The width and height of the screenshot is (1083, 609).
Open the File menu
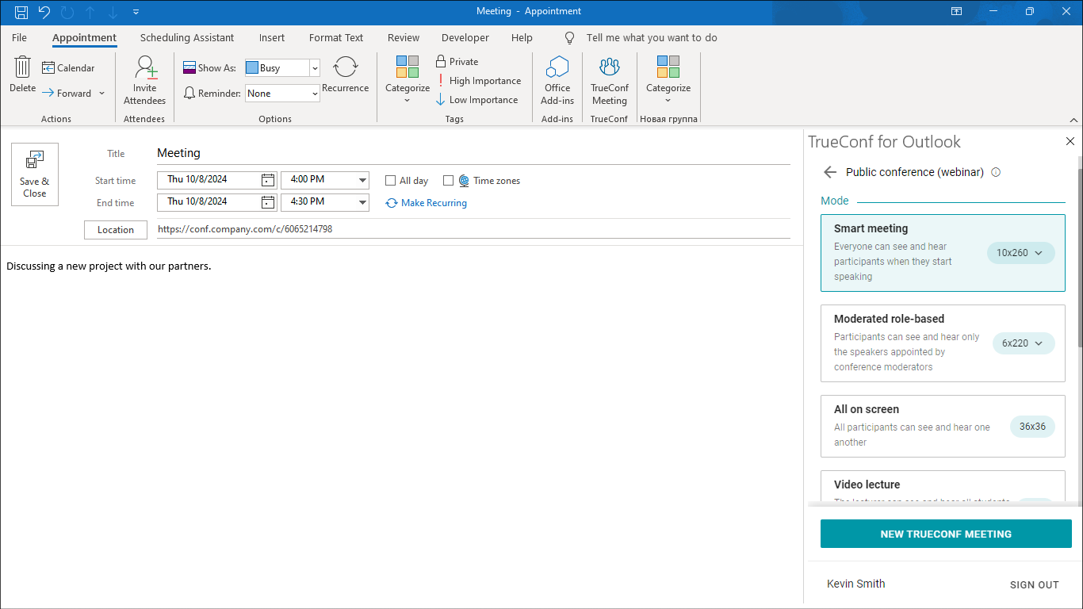pos(20,37)
